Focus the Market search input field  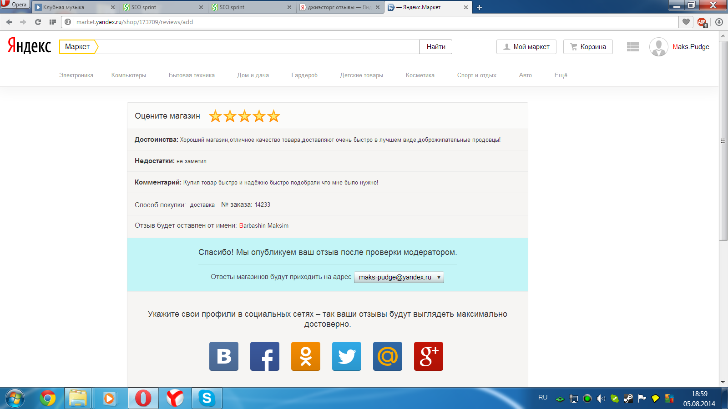(x=258, y=47)
